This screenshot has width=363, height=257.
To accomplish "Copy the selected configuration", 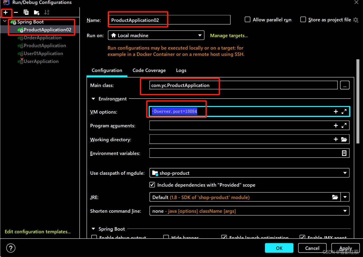I will click(26, 12).
